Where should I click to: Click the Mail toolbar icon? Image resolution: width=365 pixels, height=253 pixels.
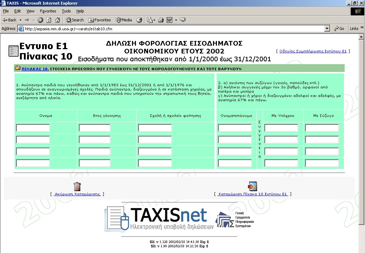150,20
